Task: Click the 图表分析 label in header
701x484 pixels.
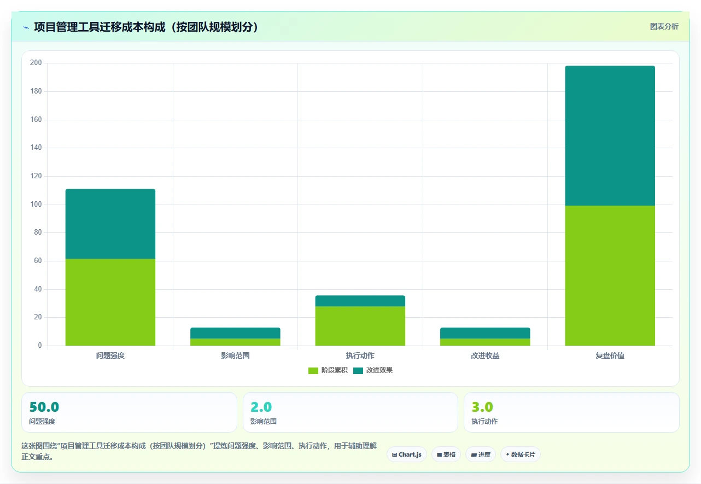Action: tap(664, 26)
